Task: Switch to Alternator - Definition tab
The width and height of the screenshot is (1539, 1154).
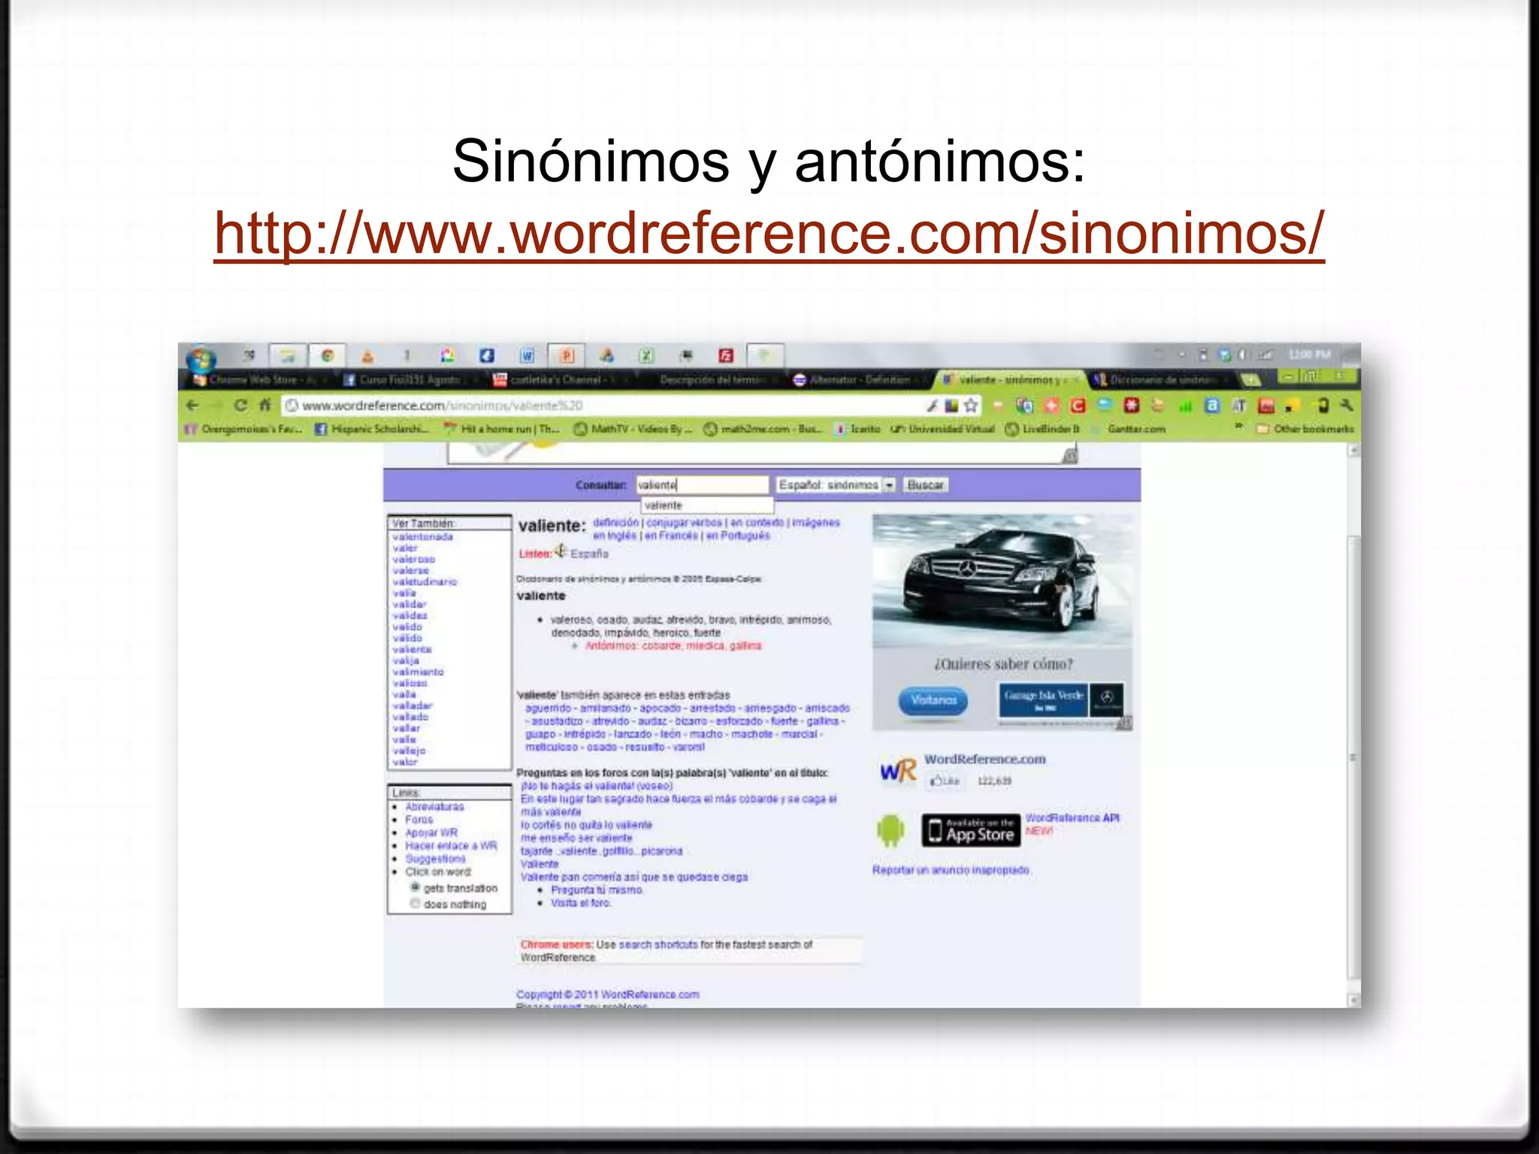Action: point(859,380)
